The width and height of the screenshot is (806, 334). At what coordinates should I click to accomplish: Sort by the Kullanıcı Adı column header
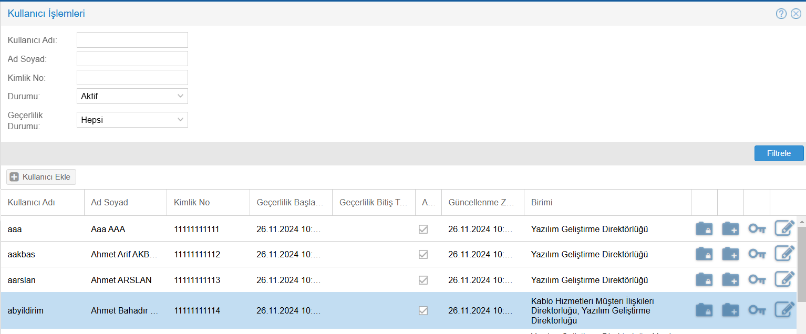point(32,203)
